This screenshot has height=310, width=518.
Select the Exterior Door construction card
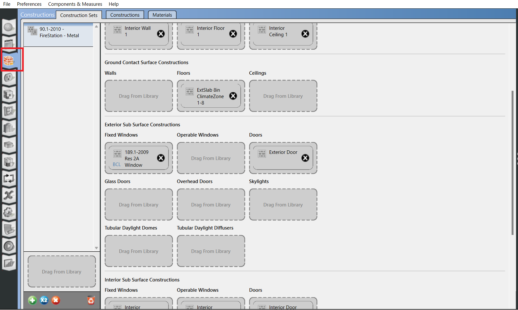[283, 158]
